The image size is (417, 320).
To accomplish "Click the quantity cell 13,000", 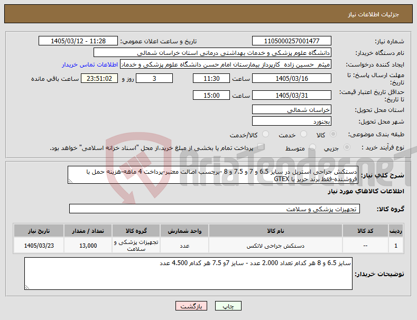I will [88, 246].
